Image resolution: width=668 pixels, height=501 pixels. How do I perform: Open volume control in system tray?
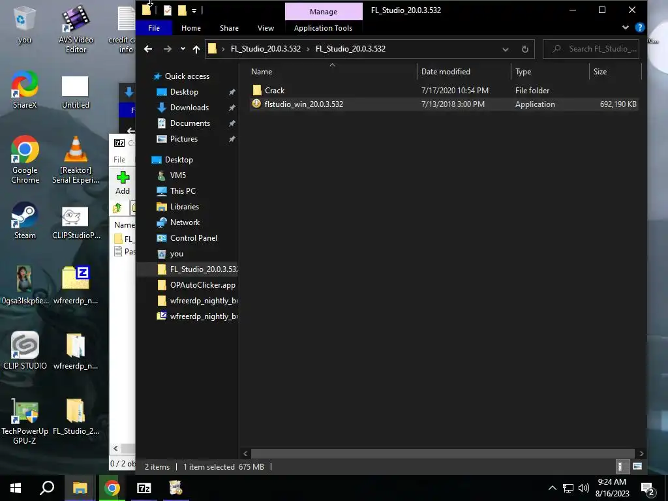click(x=584, y=488)
